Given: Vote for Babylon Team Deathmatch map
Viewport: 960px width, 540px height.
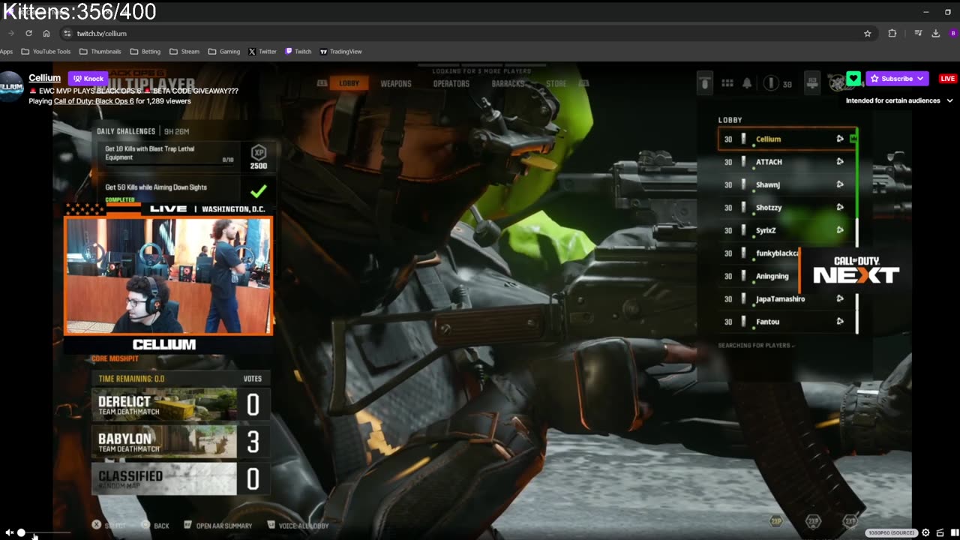Looking at the screenshot, I should [x=181, y=442].
